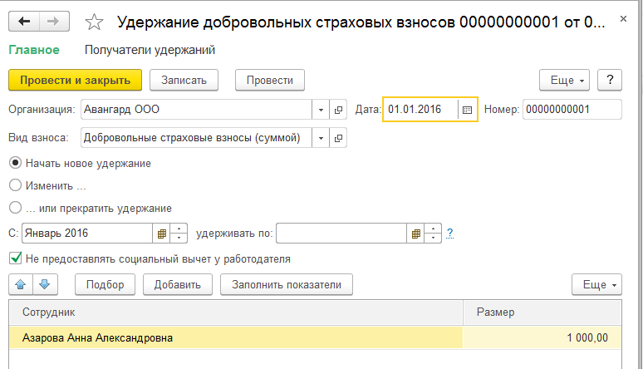Select the 'Изменить ...' radio option
This screenshot has height=369, width=643.
[x=15, y=186]
